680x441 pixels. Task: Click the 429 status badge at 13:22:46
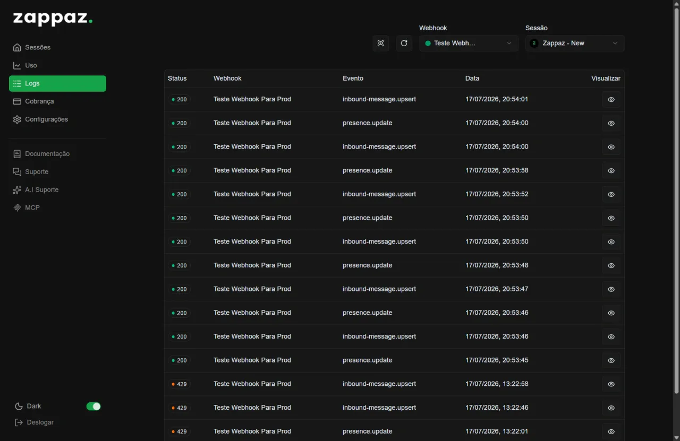[x=179, y=408]
